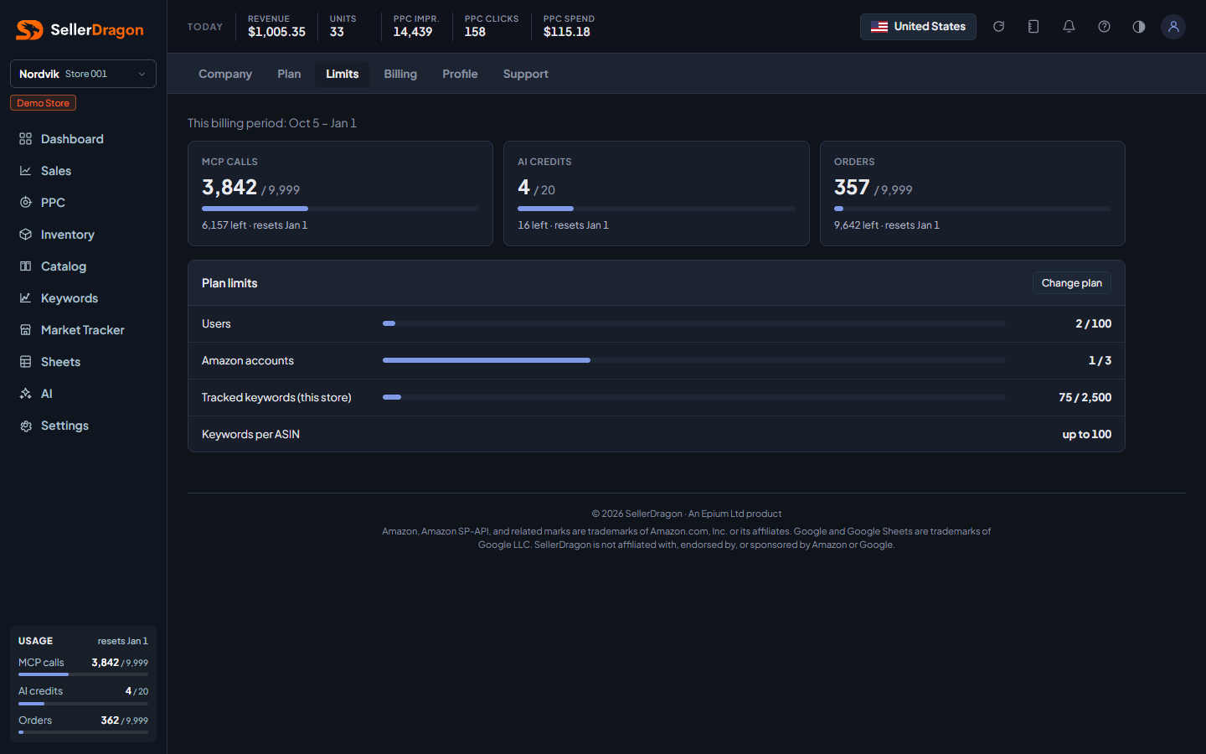The image size is (1206, 754).
Task: Click the sidebar Usage MCP calls entry
Action: coord(83,666)
